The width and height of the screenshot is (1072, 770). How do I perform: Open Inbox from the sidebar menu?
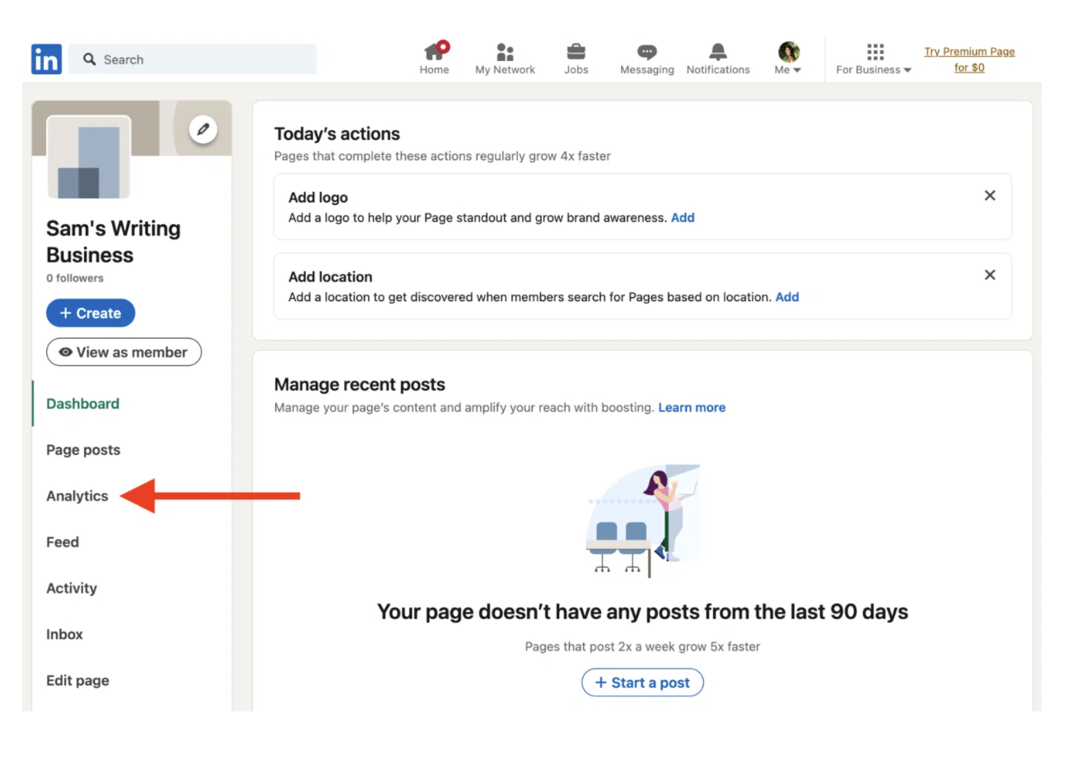coord(64,634)
